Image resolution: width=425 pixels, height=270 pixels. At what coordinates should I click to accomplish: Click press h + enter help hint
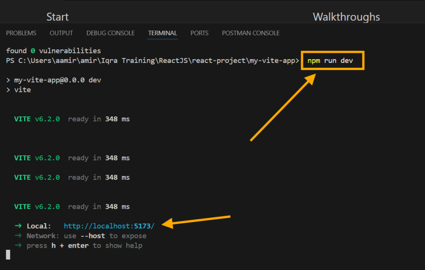(84, 246)
